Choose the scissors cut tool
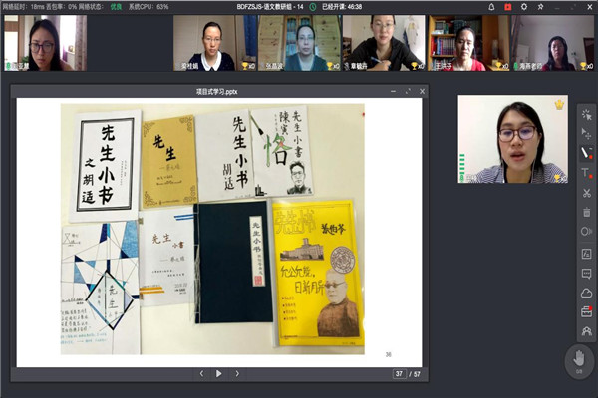The image size is (598, 398). tap(587, 193)
